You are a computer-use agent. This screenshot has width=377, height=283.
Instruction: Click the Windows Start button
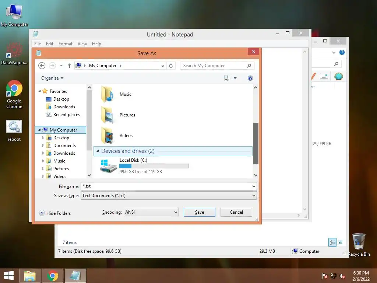coord(9,276)
